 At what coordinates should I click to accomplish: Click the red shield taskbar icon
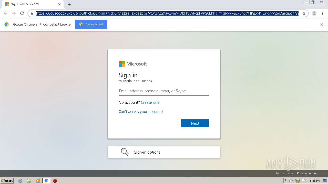click(55, 181)
